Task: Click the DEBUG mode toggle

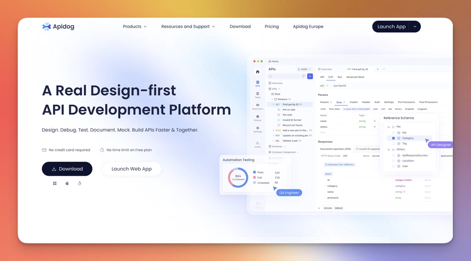Action: click(339, 208)
